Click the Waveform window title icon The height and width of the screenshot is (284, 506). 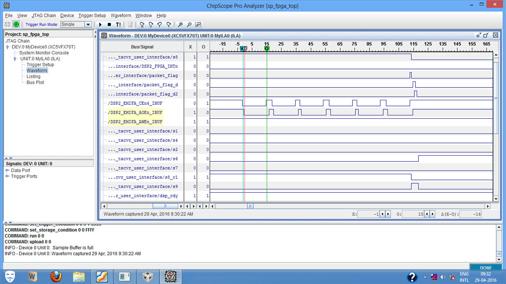pyautogui.click(x=104, y=36)
